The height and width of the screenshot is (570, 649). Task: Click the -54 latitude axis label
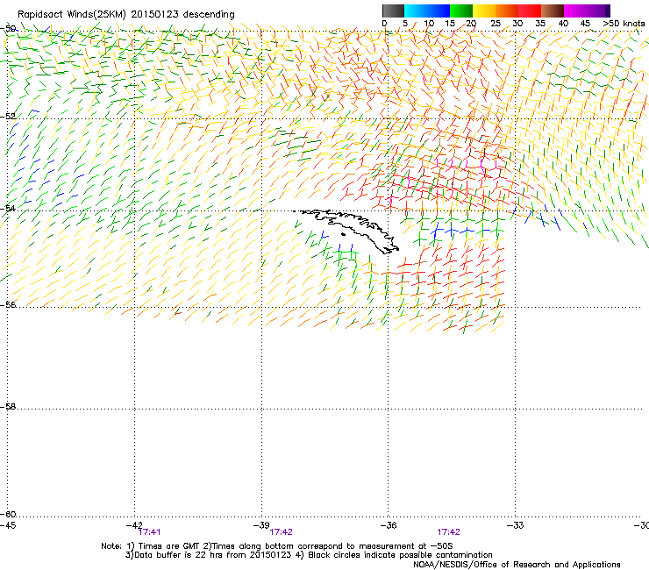(8, 208)
